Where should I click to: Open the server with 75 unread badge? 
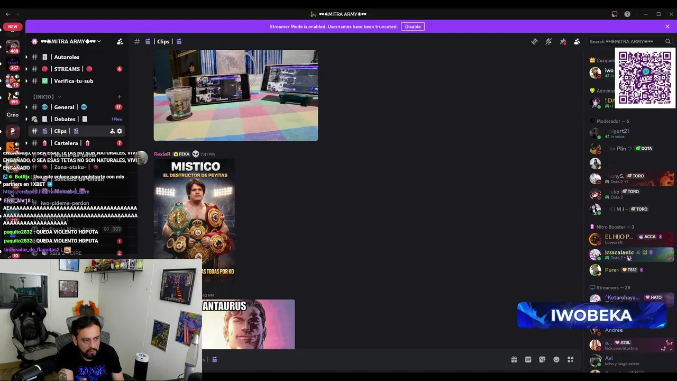click(x=13, y=80)
